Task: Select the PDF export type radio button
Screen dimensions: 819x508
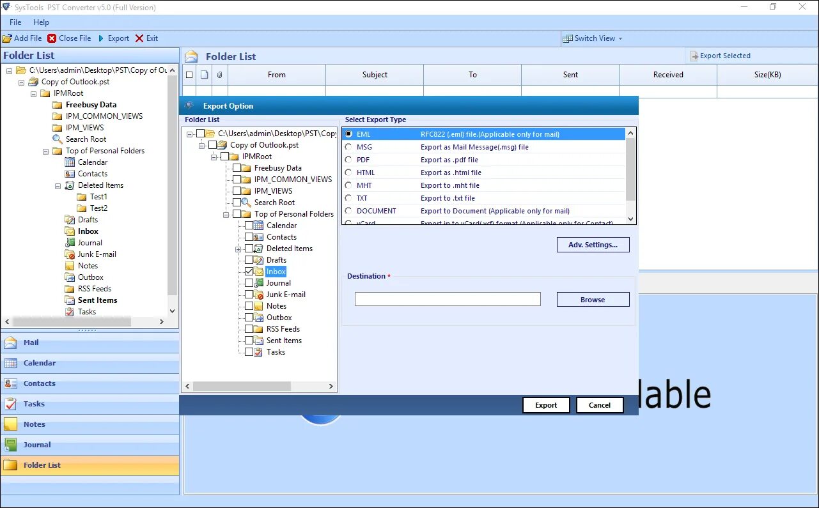Action: 348,160
